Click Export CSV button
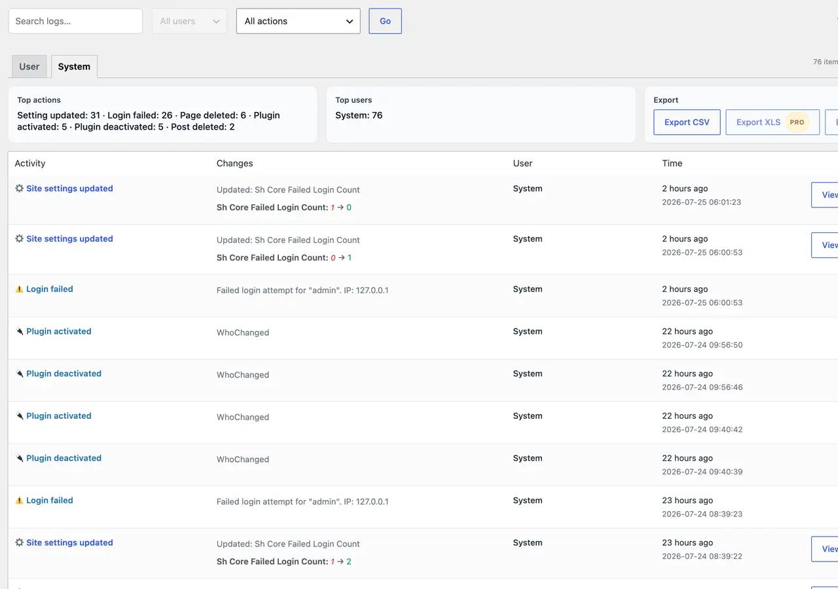This screenshot has height=589, width=838. click(687, 122)
